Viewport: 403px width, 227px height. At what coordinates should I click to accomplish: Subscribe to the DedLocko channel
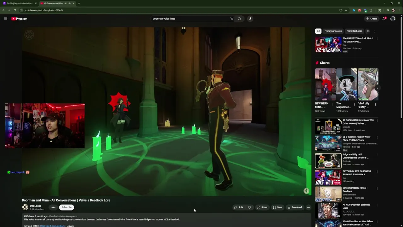tap(66, 207)
